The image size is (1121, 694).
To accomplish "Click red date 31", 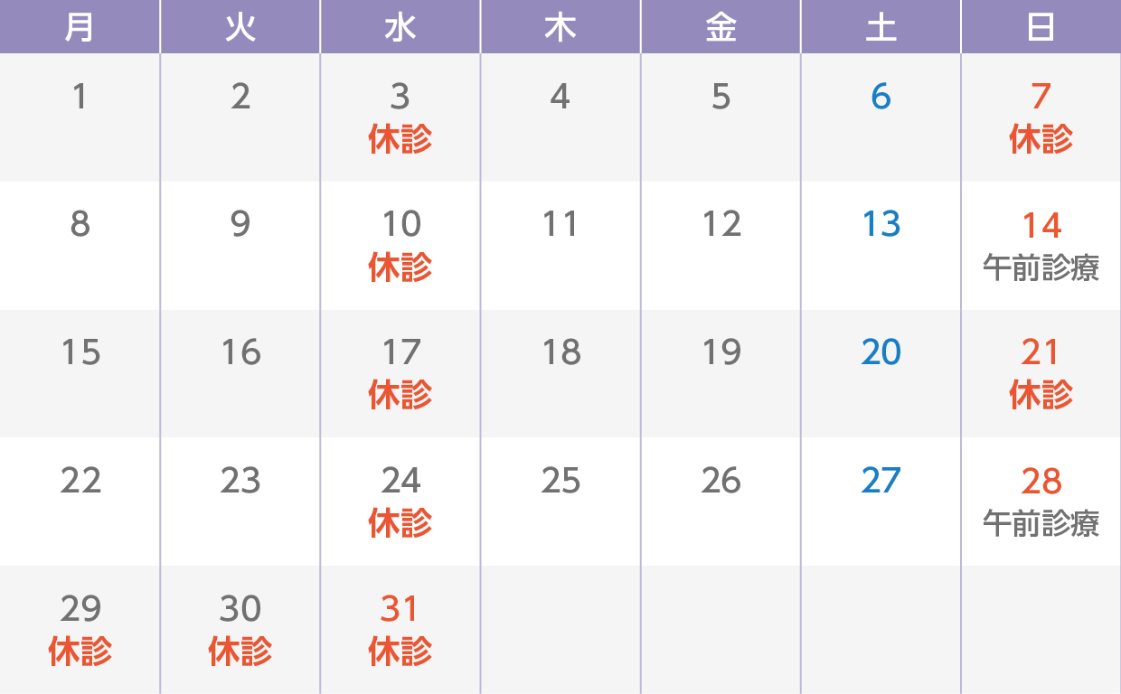I will click(x=400, y=609).
